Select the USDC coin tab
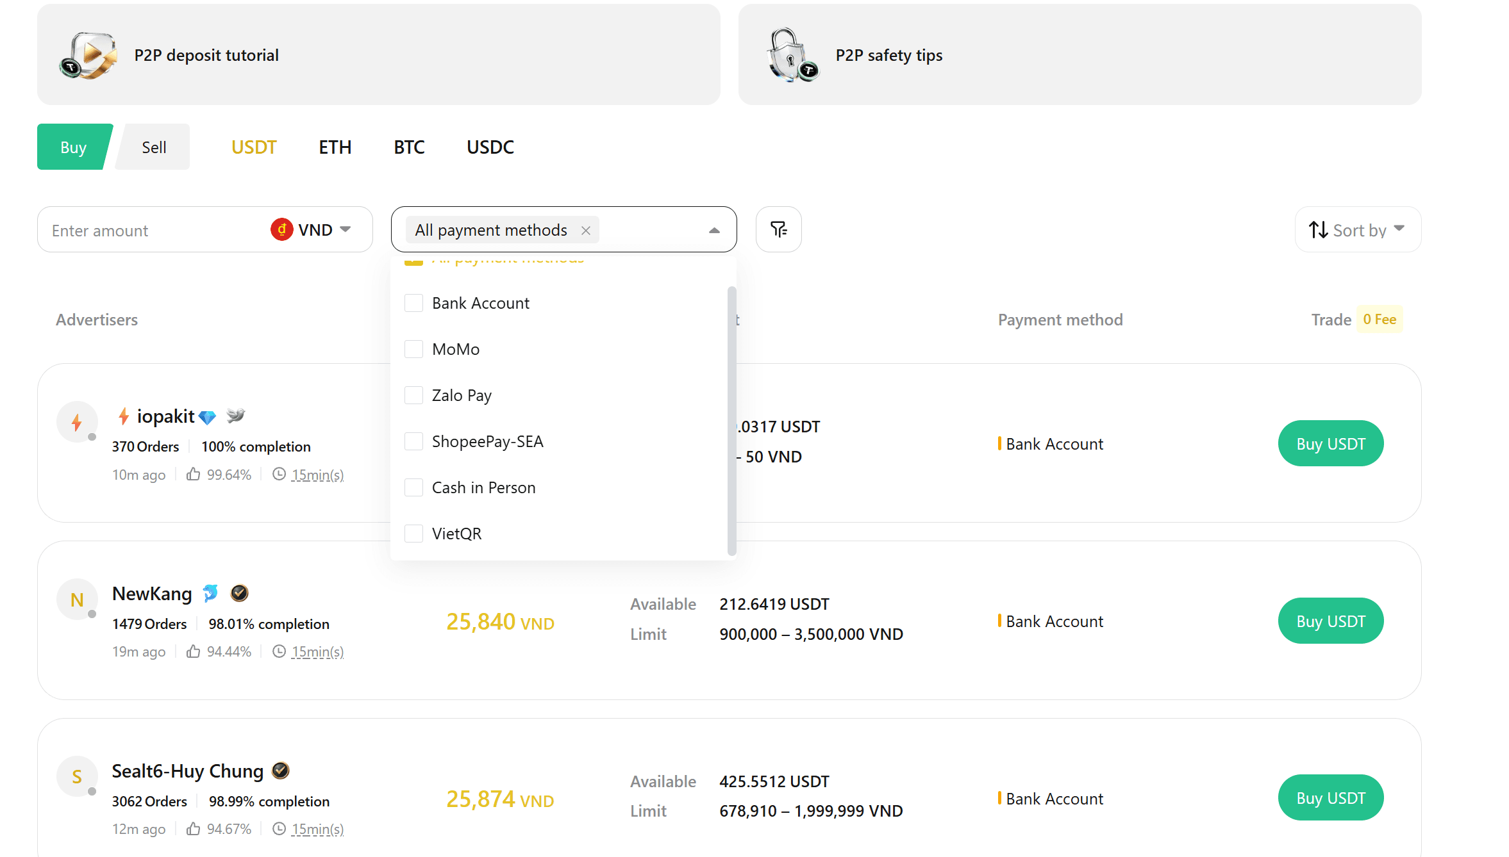This screenshot has height=857, width=1509. (490, 147)
